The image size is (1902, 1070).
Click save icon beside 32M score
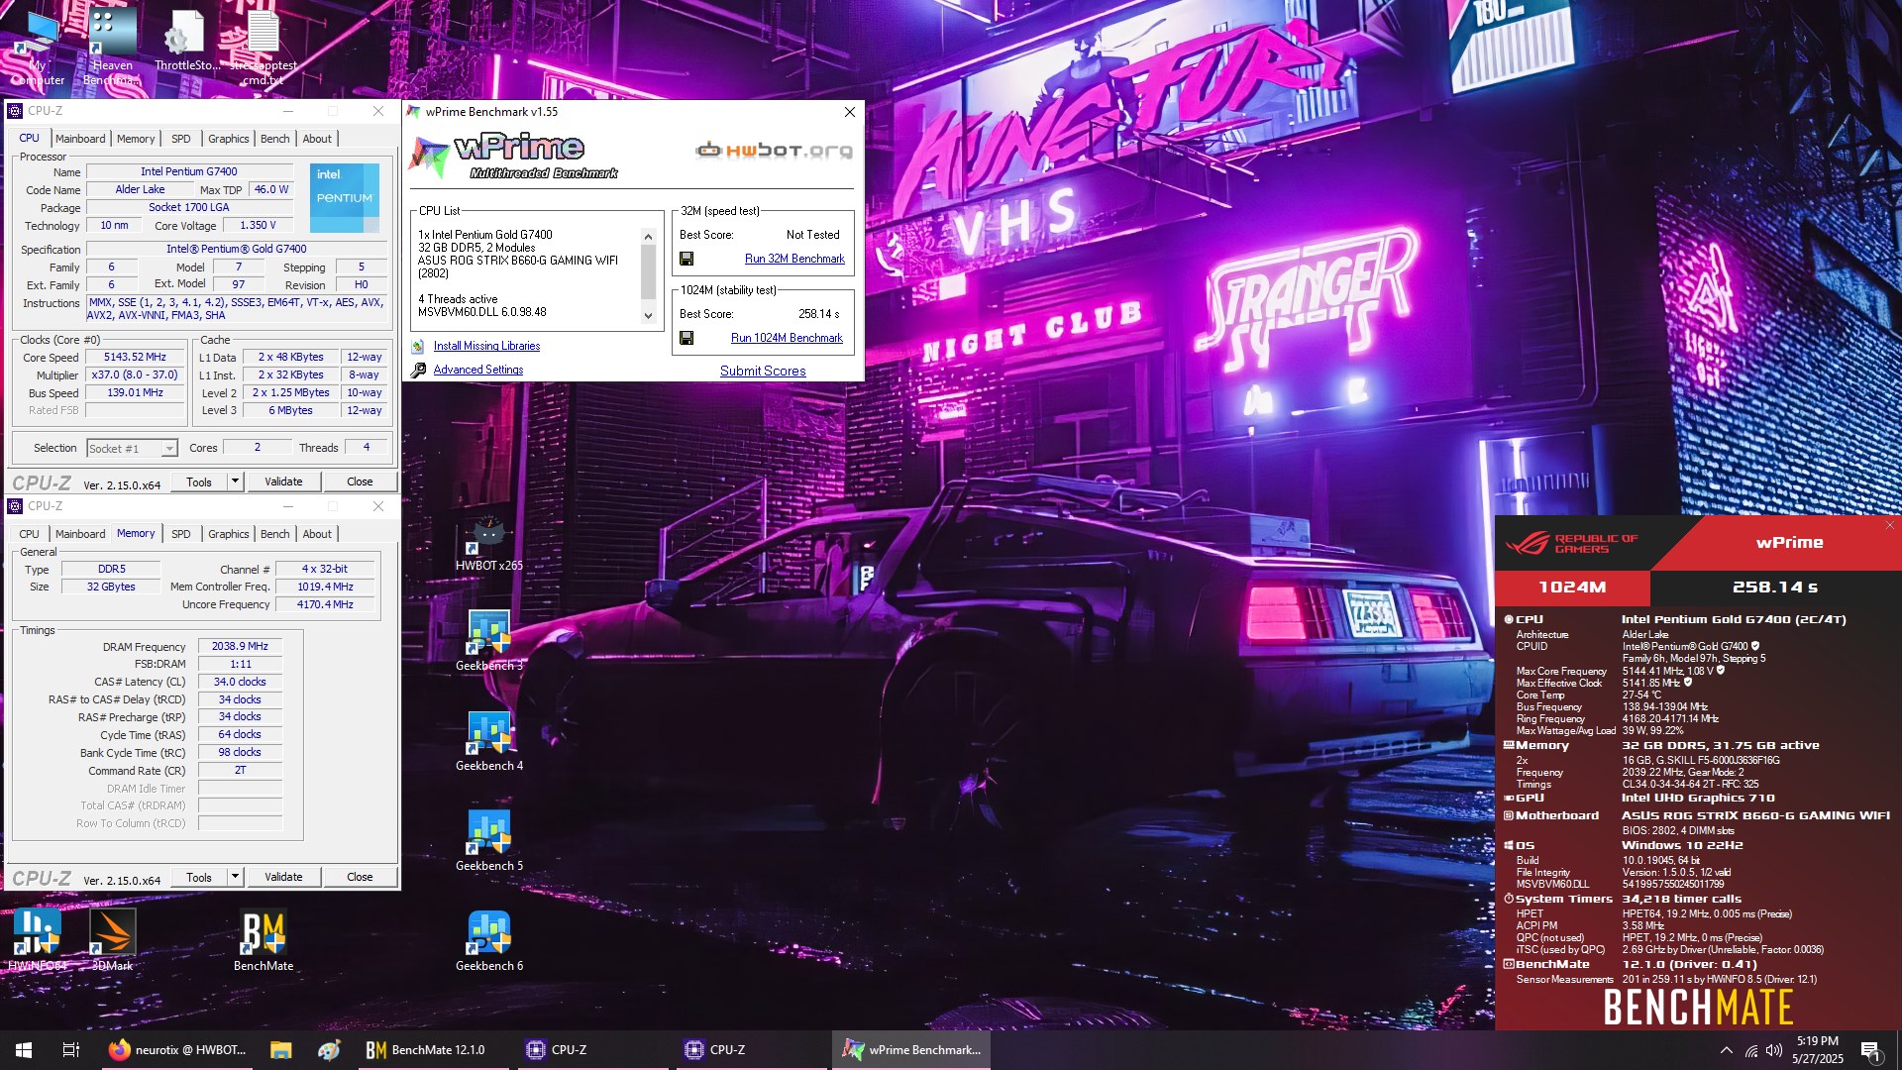click(x=687, y=259)
